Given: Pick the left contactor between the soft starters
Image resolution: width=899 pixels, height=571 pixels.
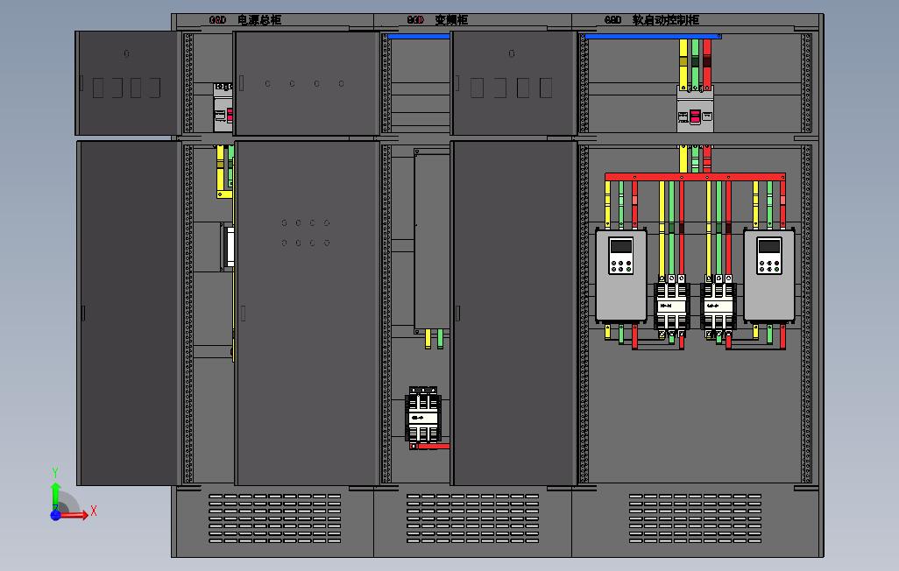Looking at the screenshot, I should click(x=672, y=305).
